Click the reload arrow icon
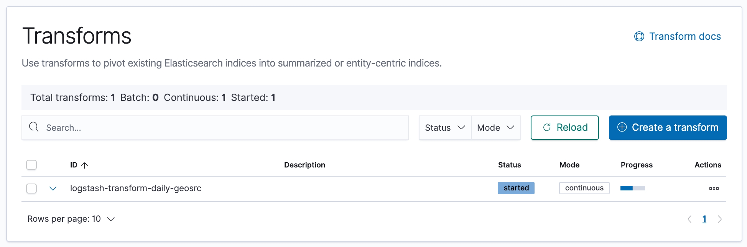The width and height of the screenshot is (747, 247). point(547,127)
